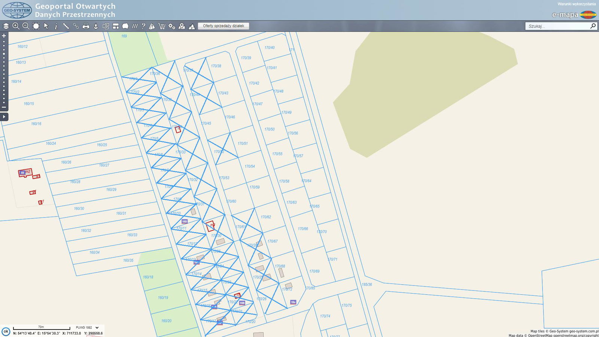This screenshot has width=599, height=337.
Task: Click the full extent view icon
Action: tap(36, 26)
